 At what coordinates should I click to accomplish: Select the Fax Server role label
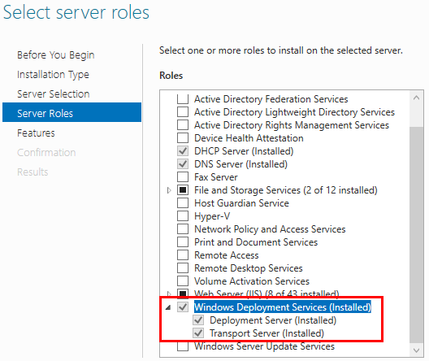pos(216,177)
